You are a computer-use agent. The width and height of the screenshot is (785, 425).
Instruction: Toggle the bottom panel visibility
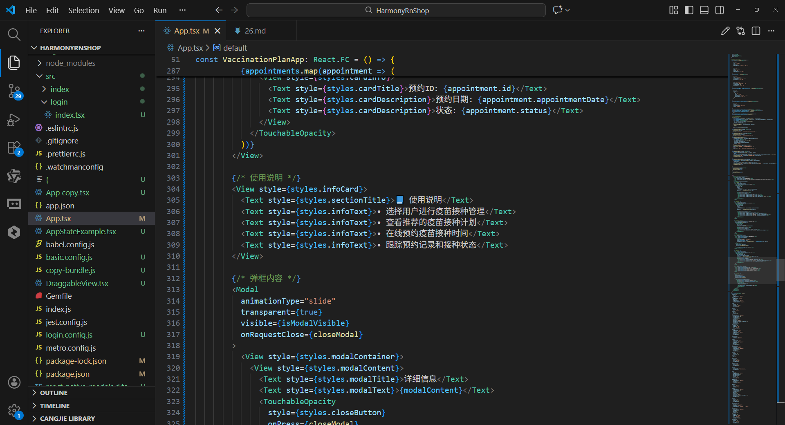[x=704, y=10]
